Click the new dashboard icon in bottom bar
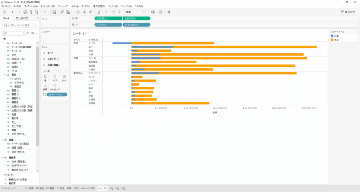The height and width of the screenshot is (192, 360). click(x=118, y=188)
